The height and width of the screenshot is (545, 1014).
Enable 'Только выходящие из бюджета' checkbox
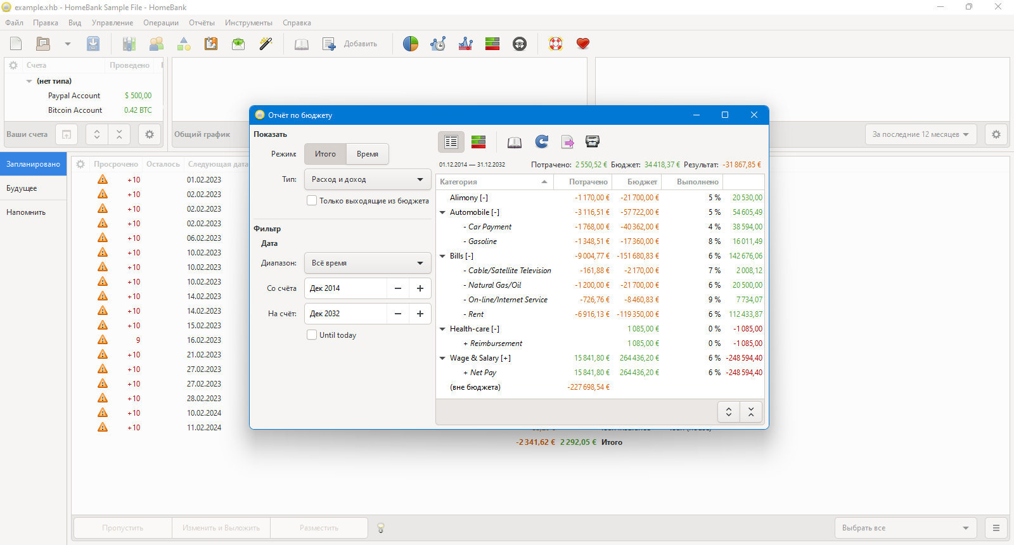pos(312,200)
